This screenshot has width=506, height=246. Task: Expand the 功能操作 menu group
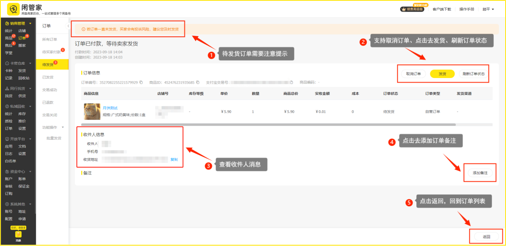pyautogui.click(x=52, y=127)
